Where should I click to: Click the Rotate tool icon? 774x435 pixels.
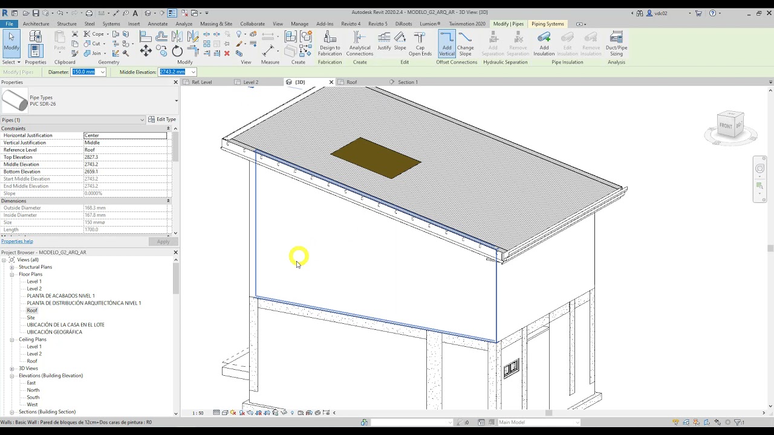coord(177,51)
